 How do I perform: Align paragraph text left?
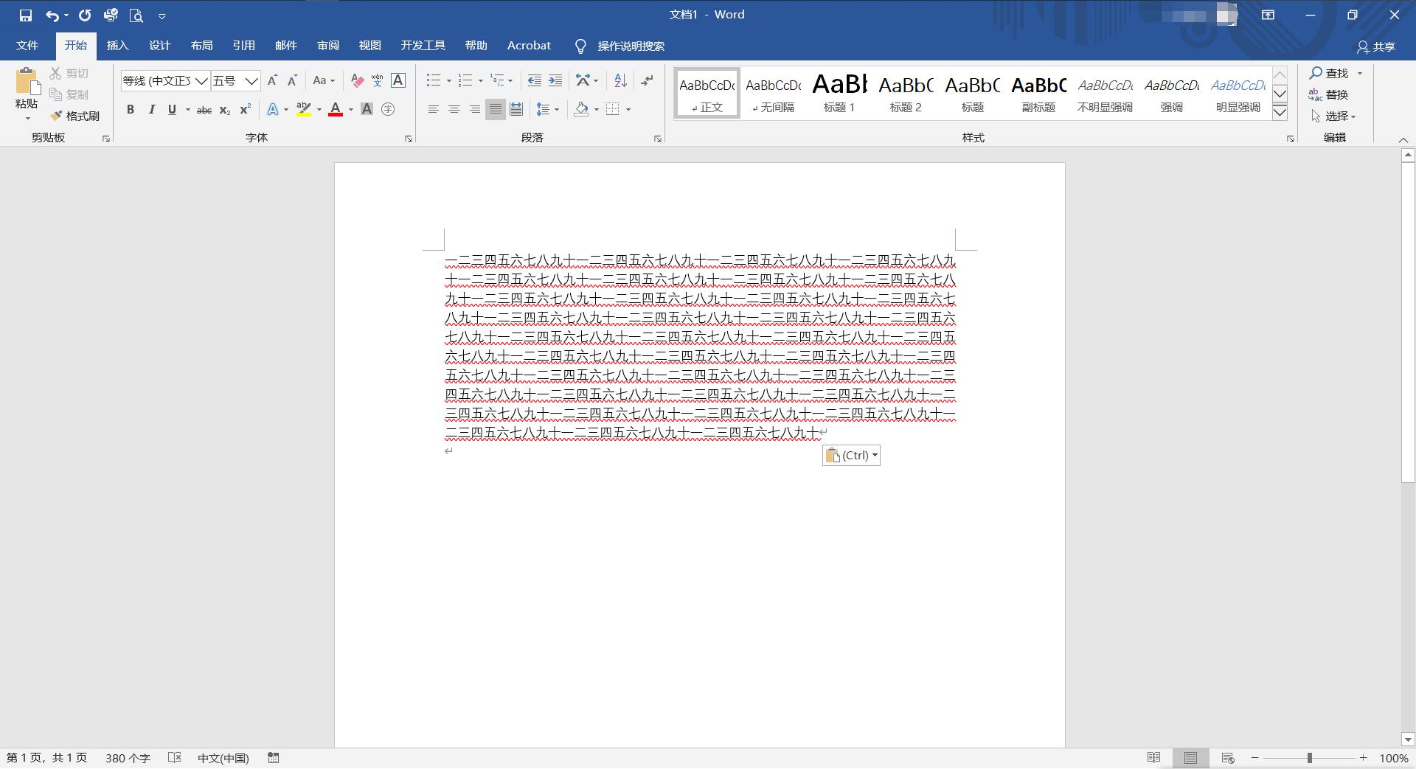click(434, 110)
